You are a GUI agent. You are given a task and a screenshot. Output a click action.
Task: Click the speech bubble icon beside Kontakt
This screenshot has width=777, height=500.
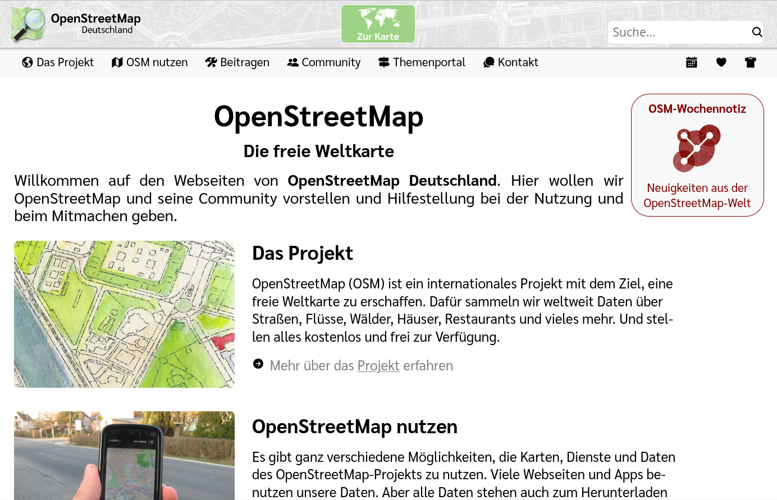point(489,62)
